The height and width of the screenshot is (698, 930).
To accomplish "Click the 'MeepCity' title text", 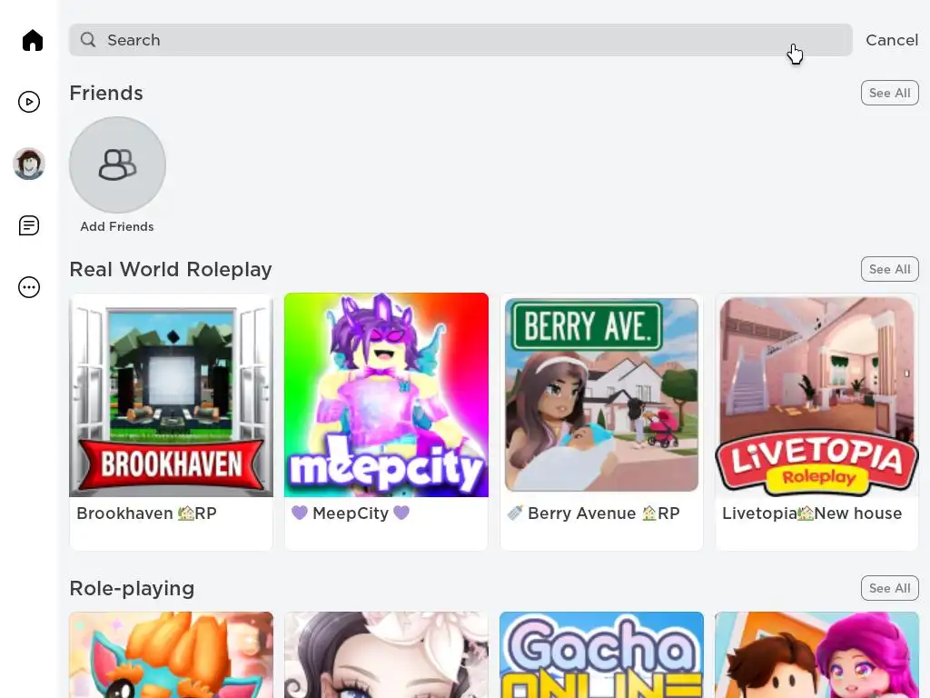I will [351, 514].
